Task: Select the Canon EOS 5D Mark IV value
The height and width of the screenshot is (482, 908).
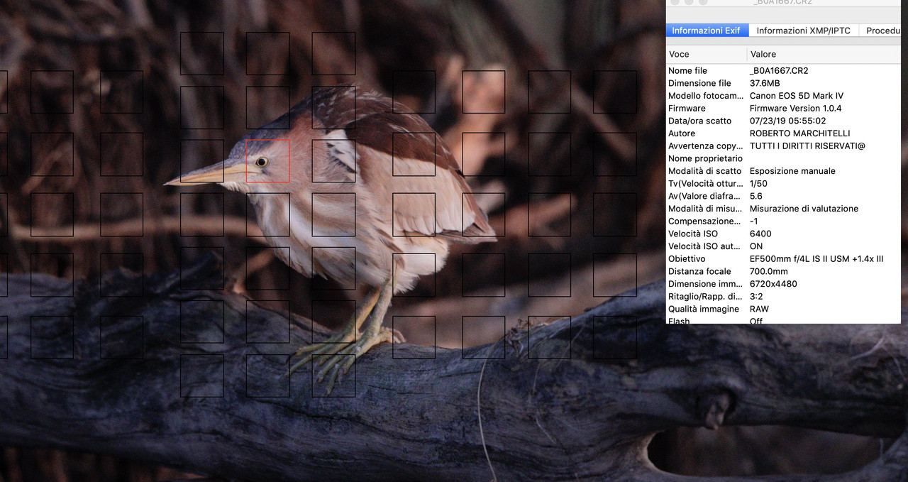Action: tap(797, 96)
